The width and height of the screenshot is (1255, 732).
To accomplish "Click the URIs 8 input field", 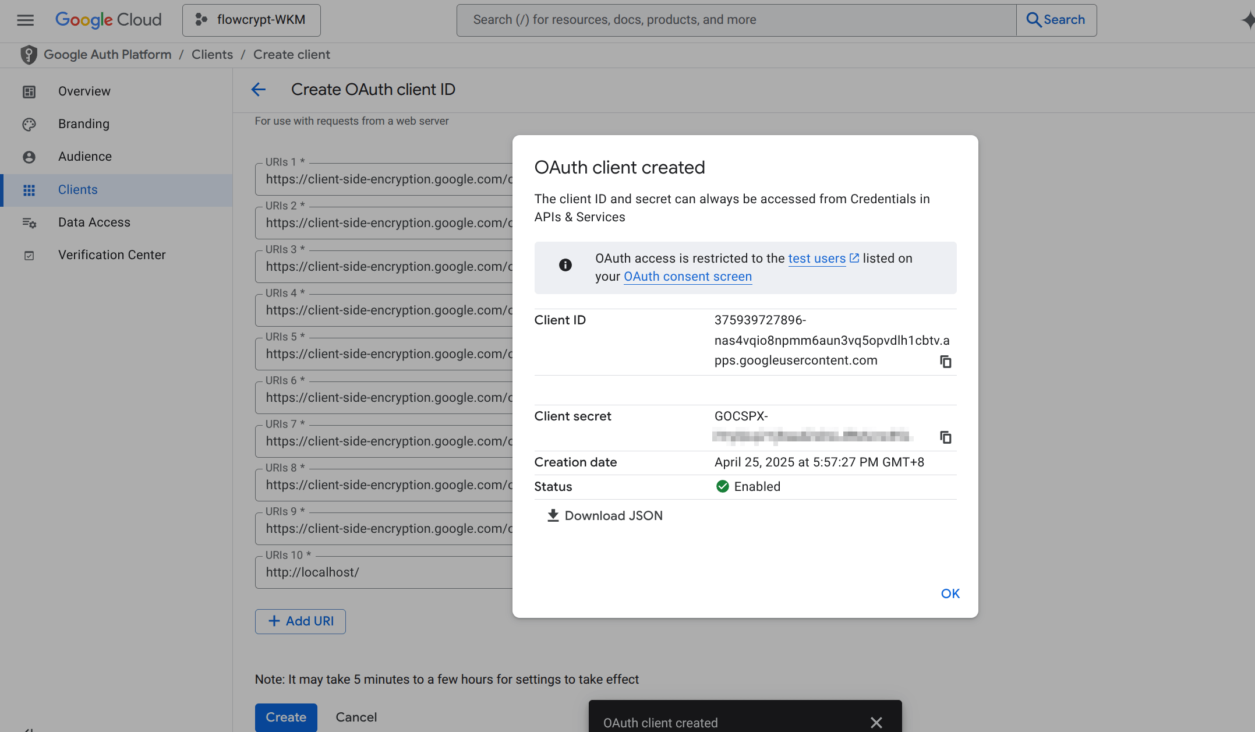I will [384, 485].
